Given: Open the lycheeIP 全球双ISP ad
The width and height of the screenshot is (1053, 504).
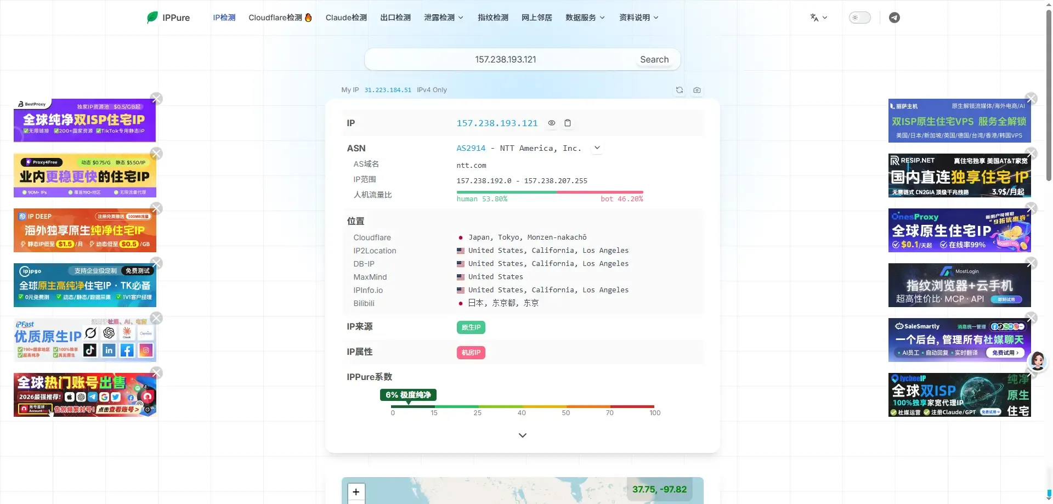Looking at the screenshot, I should (959, 395).
